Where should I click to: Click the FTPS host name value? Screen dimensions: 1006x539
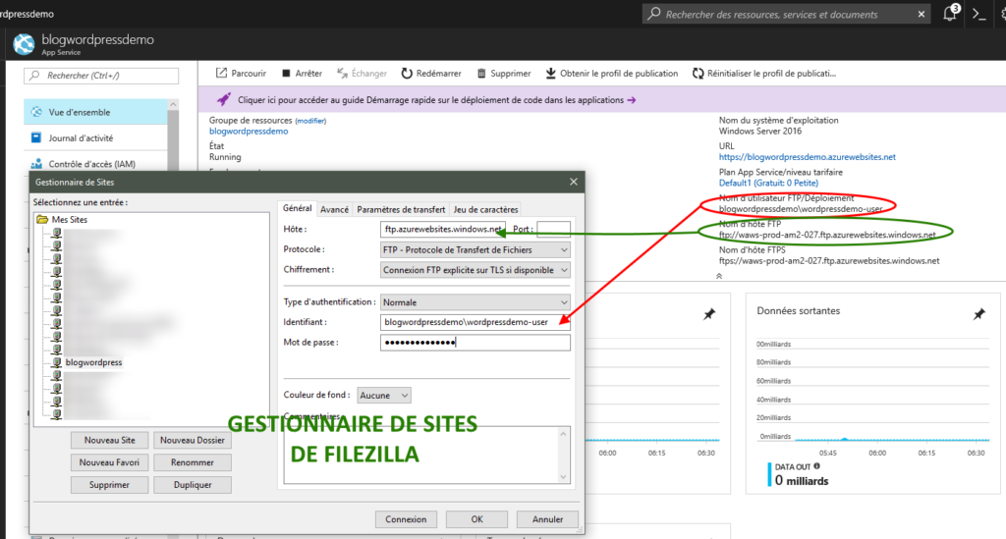point(829,261)
